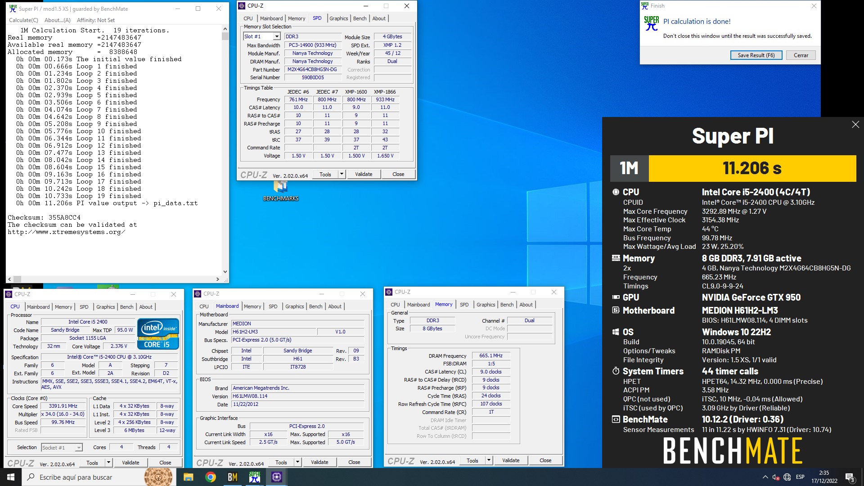Switch to Super PI taskbar icon

coord(254,477)
